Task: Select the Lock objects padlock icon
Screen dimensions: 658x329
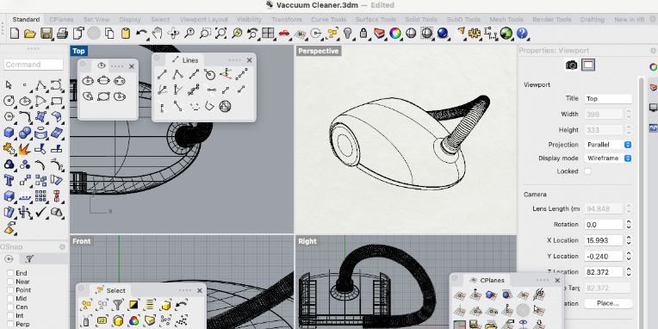Action: 363,33
